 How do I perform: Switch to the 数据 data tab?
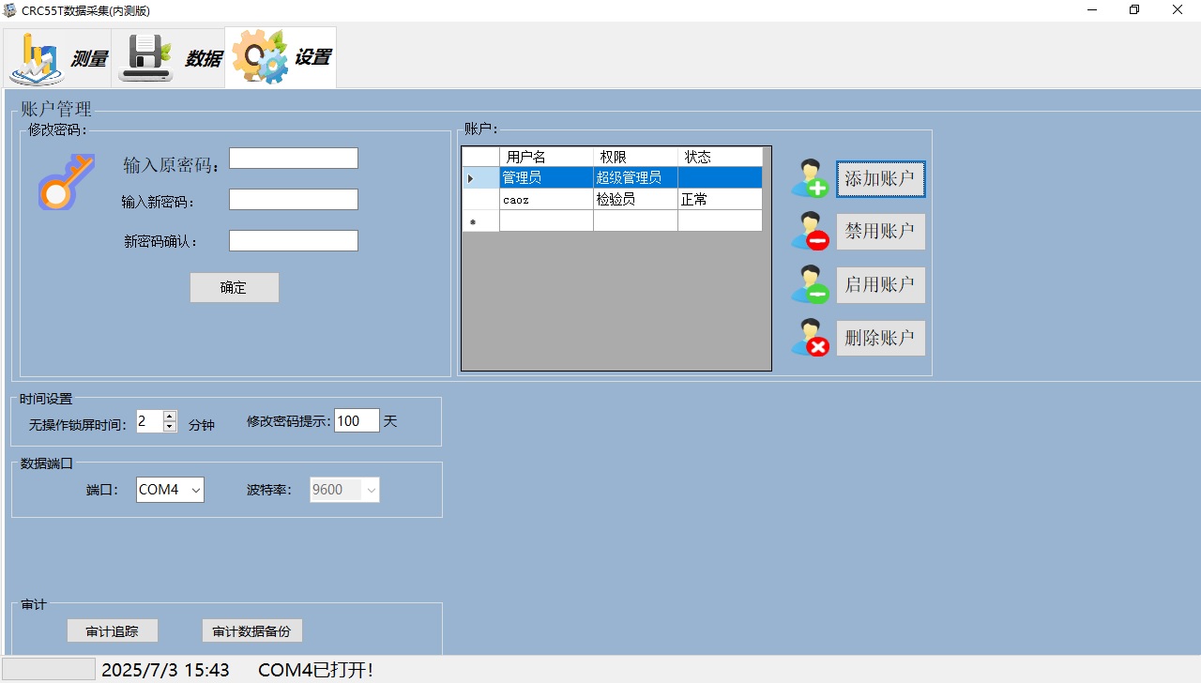coord(169,58)
